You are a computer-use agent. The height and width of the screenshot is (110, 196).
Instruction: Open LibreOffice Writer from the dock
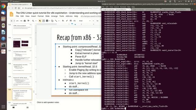tap(3, 32)
